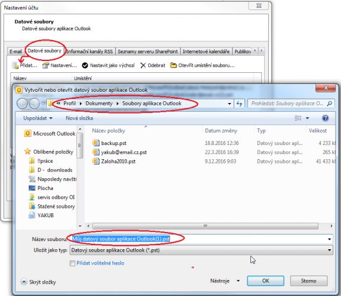Sort by Název položky column header
Image resolution: width=341 pixels, height=296 pixels.
pos(108,131)
